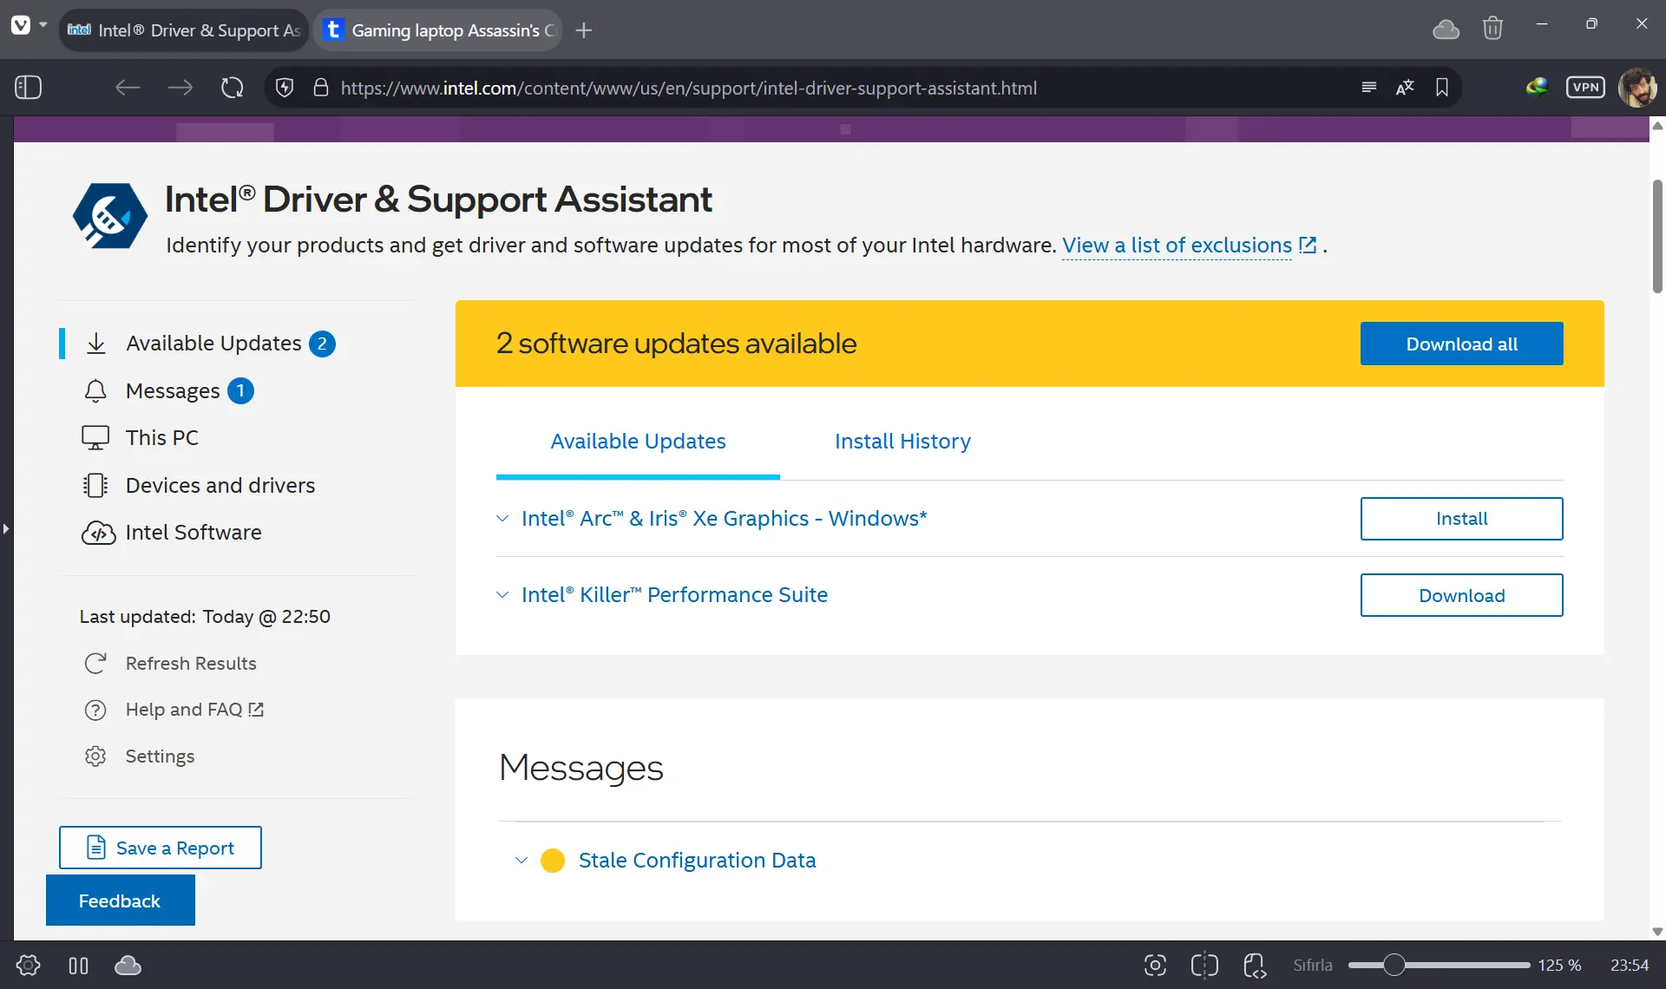
Task: Select Available Updates in sidebar
Action: point(213,343)
